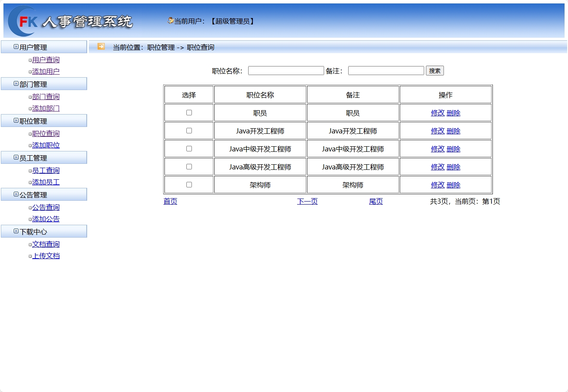Image resolution: width=568 pixels, height=392 pixels.
Task: Open the 添加职位 link
Action: [x=46, y=145]
